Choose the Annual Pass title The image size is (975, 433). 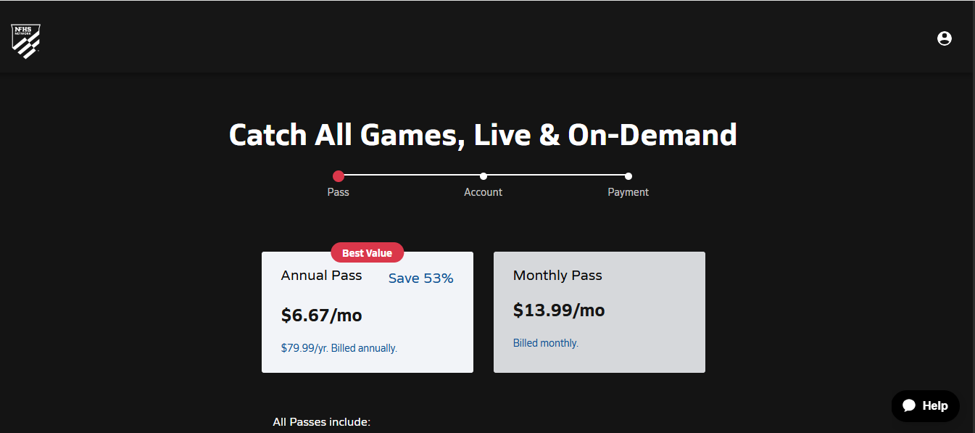point(321,276)
